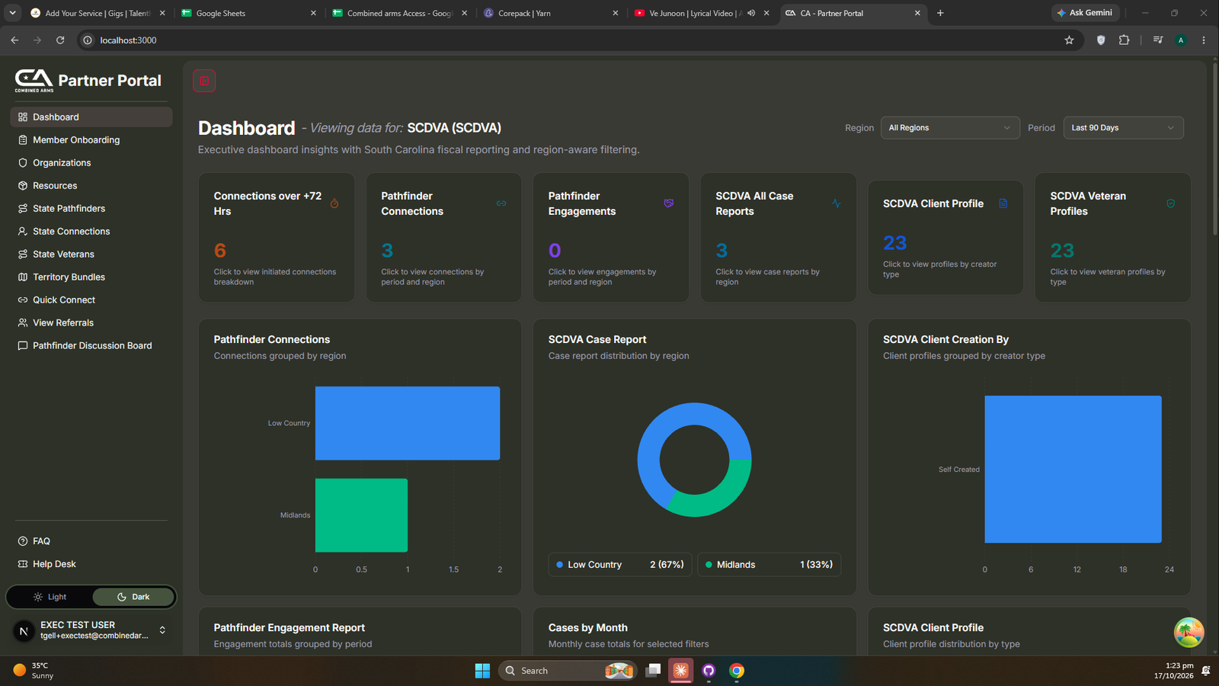
Task: Click the Organizations shield icon
Action: 23,163
